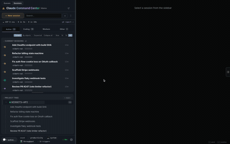Set time filter to 7d
The height and width of the screenshot is (144, 230).
pyautogui.click(x=66, y=36)
